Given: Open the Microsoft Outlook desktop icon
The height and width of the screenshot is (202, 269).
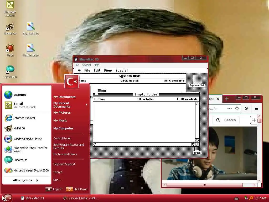Looking at the screenshot, I should coord(10,9).
